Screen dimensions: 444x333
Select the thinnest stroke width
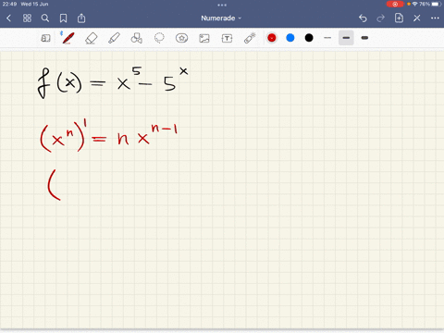(x=327, y=38)
